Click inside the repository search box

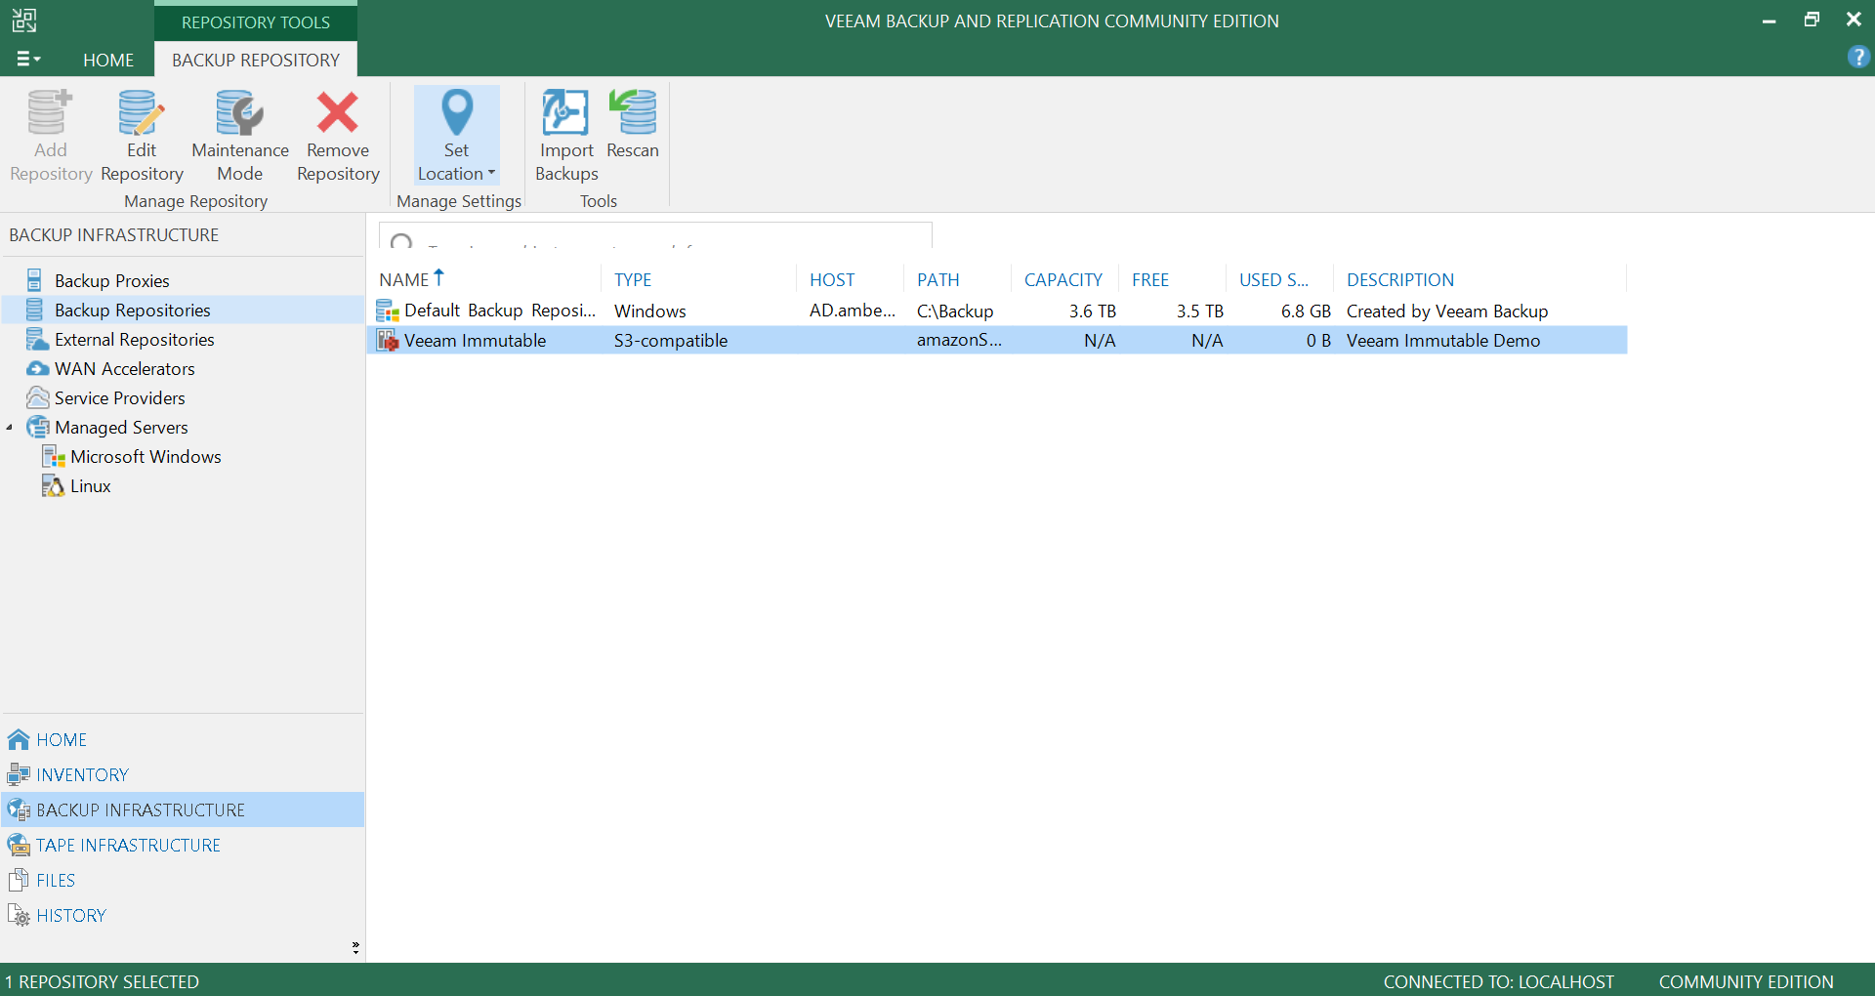[x=655, y=235]
